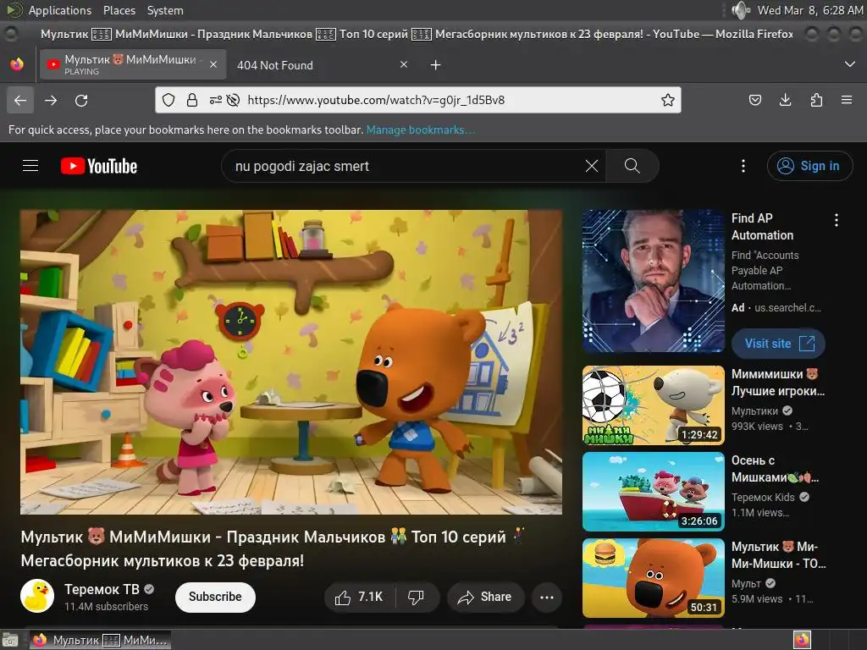Click the clock Wed Mar 8 in panel
Screen dimensions: 867x650
(x=809, y=10)
